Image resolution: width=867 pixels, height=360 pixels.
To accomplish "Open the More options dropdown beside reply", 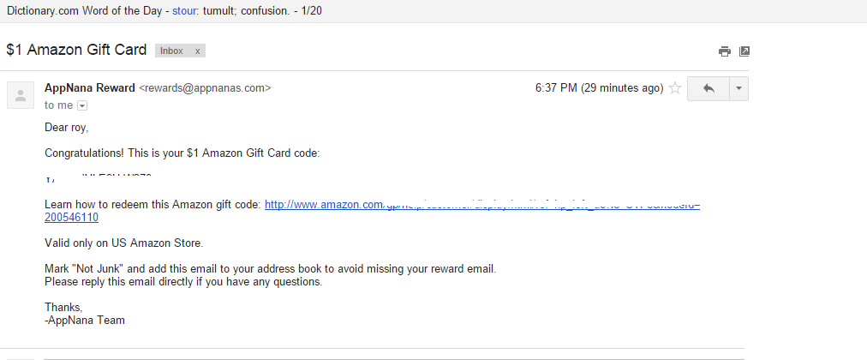I will point(738,88).
